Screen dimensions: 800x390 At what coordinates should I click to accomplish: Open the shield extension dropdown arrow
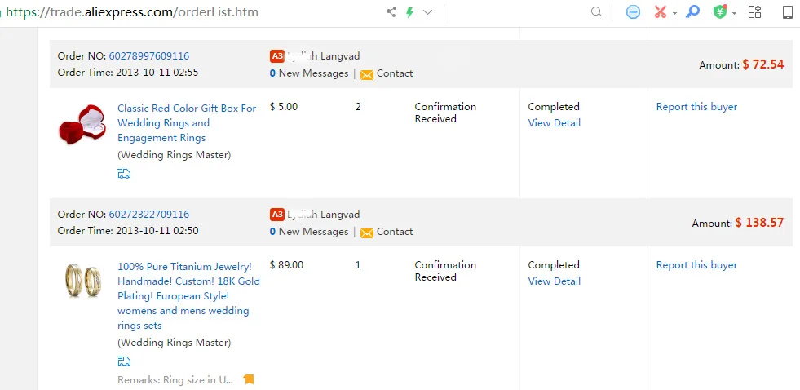734,13
